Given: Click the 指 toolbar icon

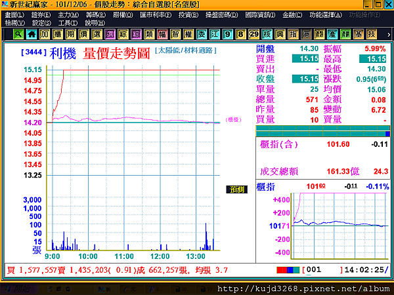Looking at the screenshot, I should point(293,34).
